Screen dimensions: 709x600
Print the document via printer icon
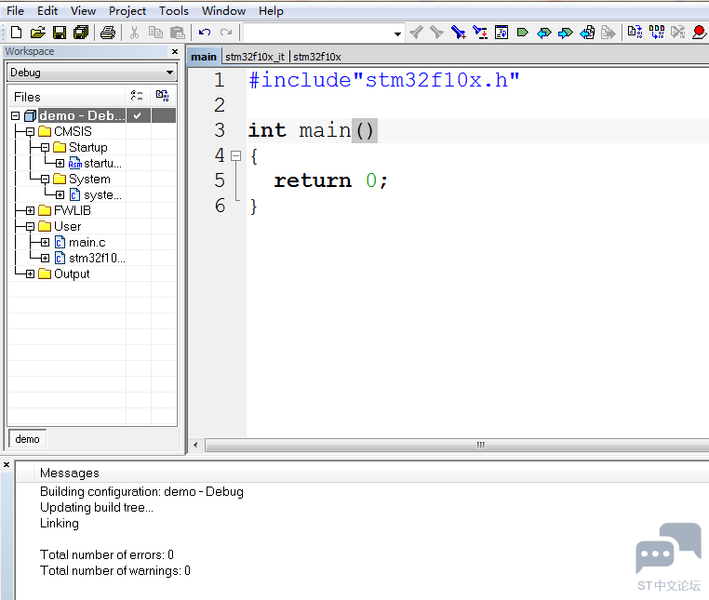point(108,33)
